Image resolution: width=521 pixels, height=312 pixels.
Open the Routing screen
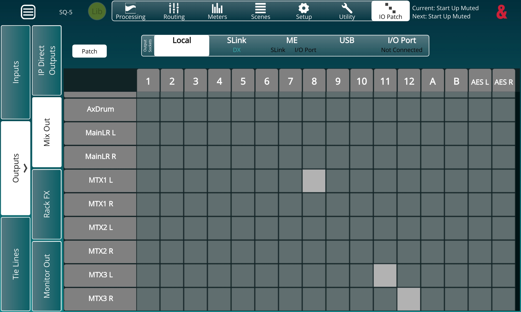coord(174,11)
